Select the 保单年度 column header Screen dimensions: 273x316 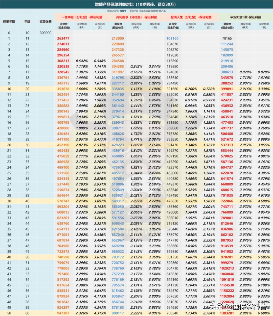pos(9,21)
